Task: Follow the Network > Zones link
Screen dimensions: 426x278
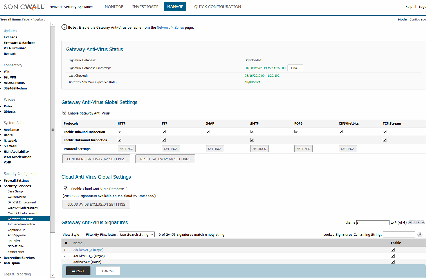Action: 170,27
